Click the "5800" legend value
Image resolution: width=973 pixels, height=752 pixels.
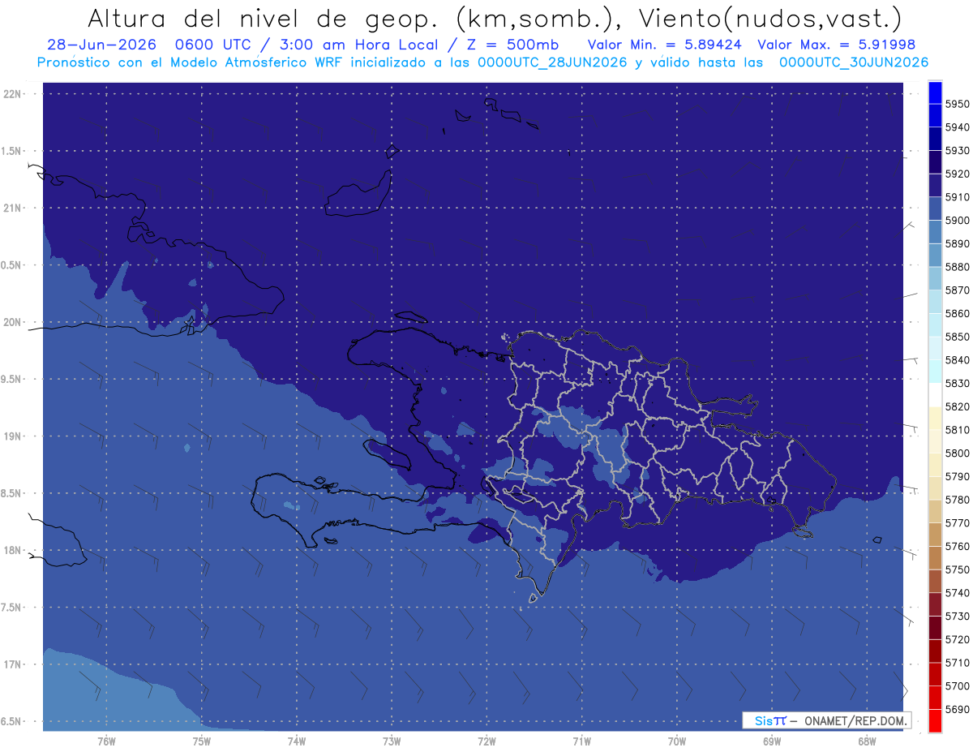tap(958, 453)
